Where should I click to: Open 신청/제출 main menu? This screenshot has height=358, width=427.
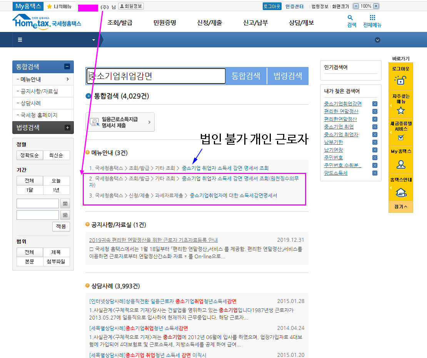[x=209, y=23]
